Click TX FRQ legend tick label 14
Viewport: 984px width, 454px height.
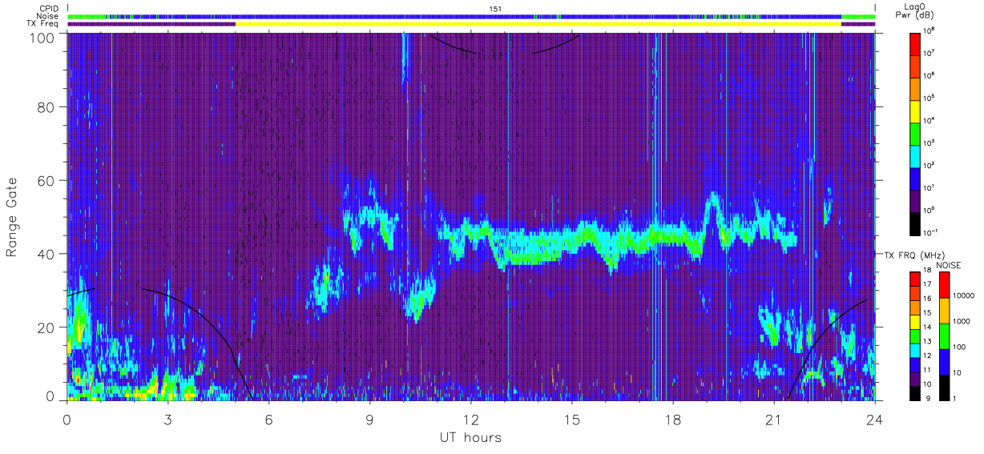coord(926,329)
